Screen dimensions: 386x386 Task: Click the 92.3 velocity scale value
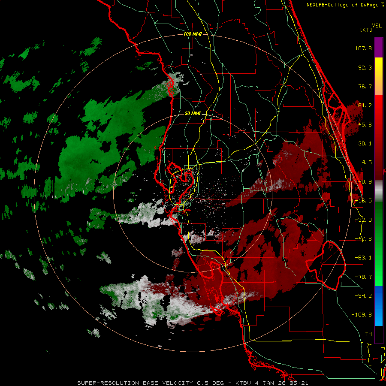[365, 67]
